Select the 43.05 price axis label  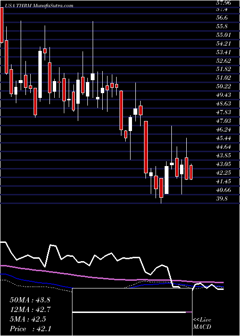pos(224,164)
